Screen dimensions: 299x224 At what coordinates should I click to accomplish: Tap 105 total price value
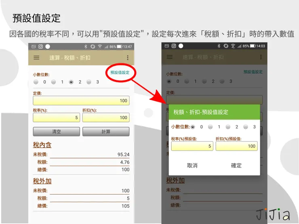click(x=126, y=206)
